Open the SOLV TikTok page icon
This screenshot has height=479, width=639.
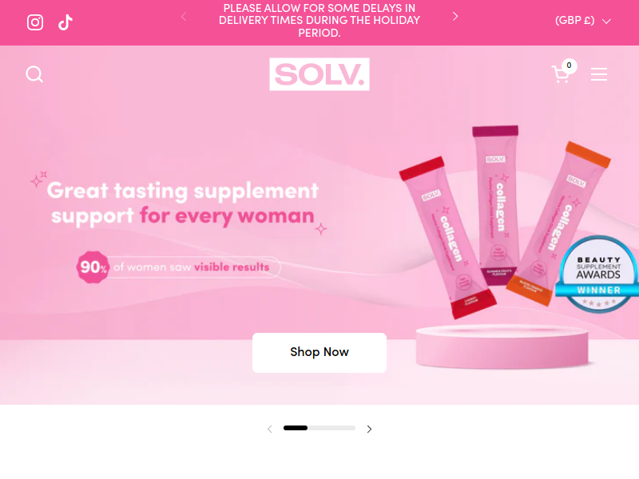(x=65, y=22)
